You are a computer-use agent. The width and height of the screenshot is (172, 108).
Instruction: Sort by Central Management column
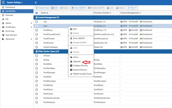coord(130,13)
